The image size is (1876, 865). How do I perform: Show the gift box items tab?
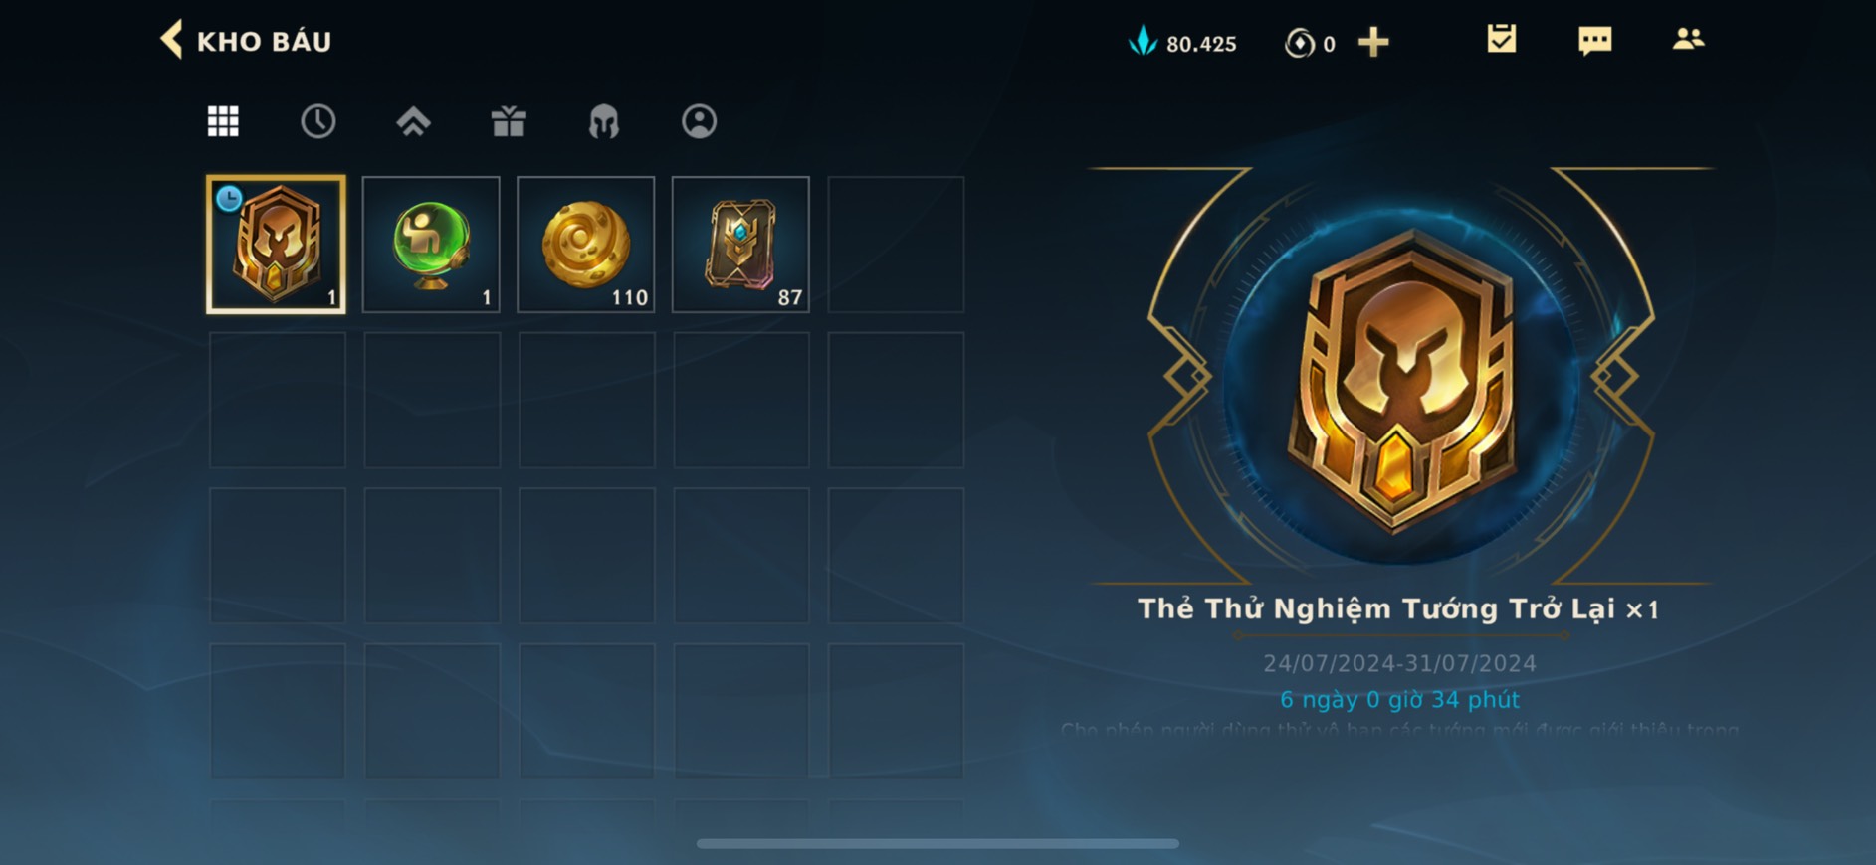coord(509,121)
